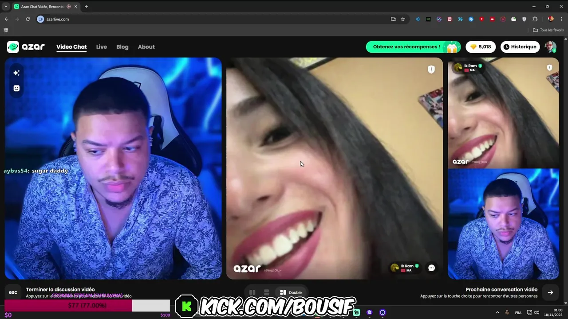The height and width of the screenshot is (319, 568).
Task: Report user via shield icon on right video
Action: [x=549, y=68]
